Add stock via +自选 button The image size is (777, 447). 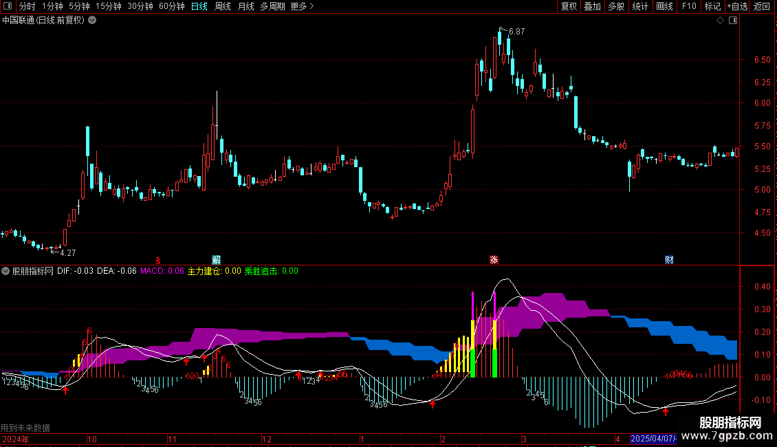pos(737,6)
